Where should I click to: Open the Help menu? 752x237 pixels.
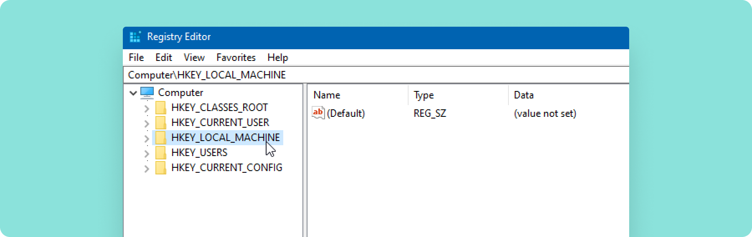[x=278, y=58]
